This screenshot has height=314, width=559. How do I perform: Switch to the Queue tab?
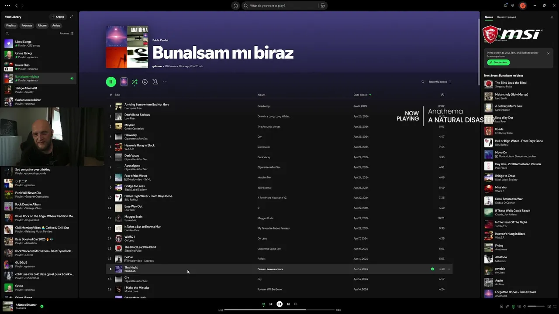(489, 17)
